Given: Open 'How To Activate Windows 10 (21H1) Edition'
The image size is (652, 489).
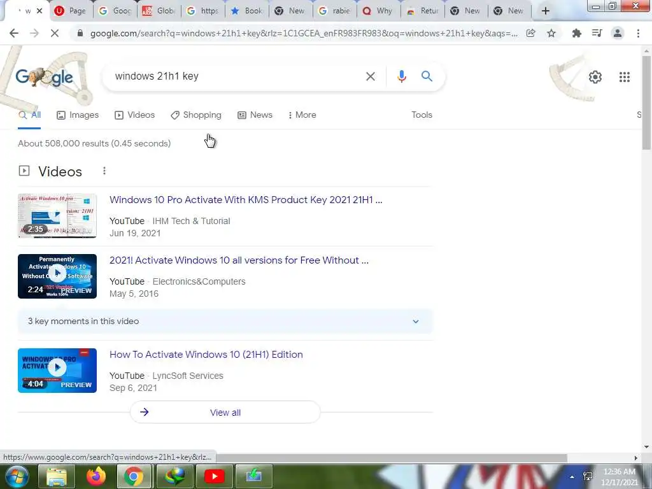Looking at the screenshot, I should click(x=206, y=355).
